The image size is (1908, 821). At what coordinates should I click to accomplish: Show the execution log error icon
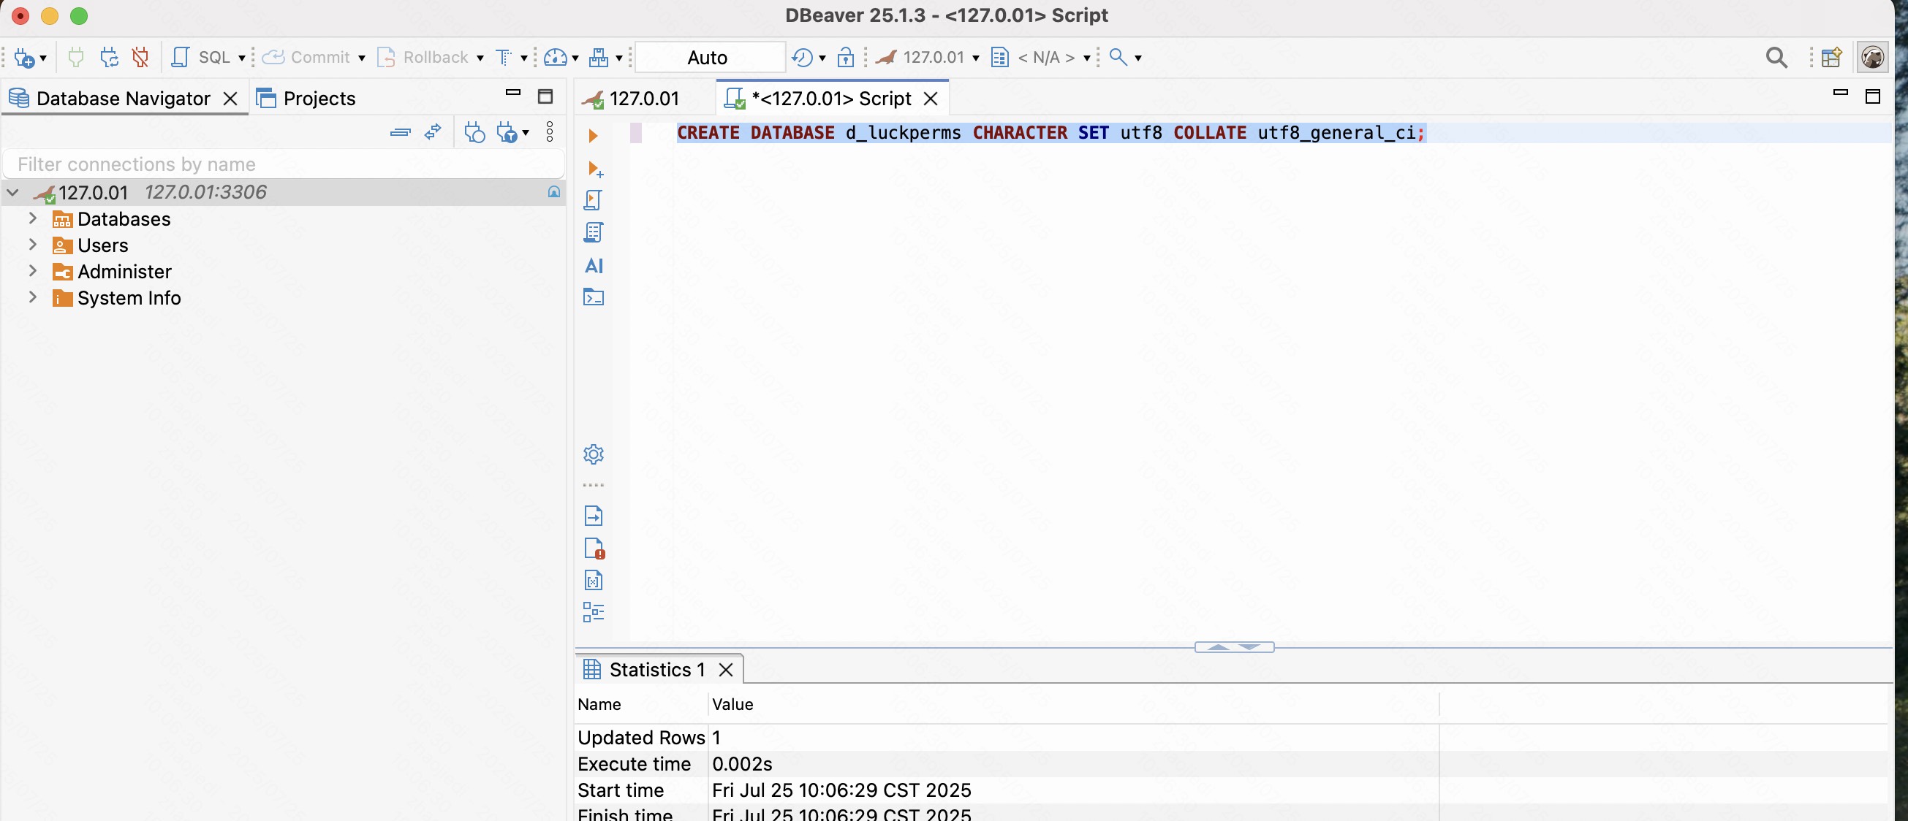pos(594,549)
